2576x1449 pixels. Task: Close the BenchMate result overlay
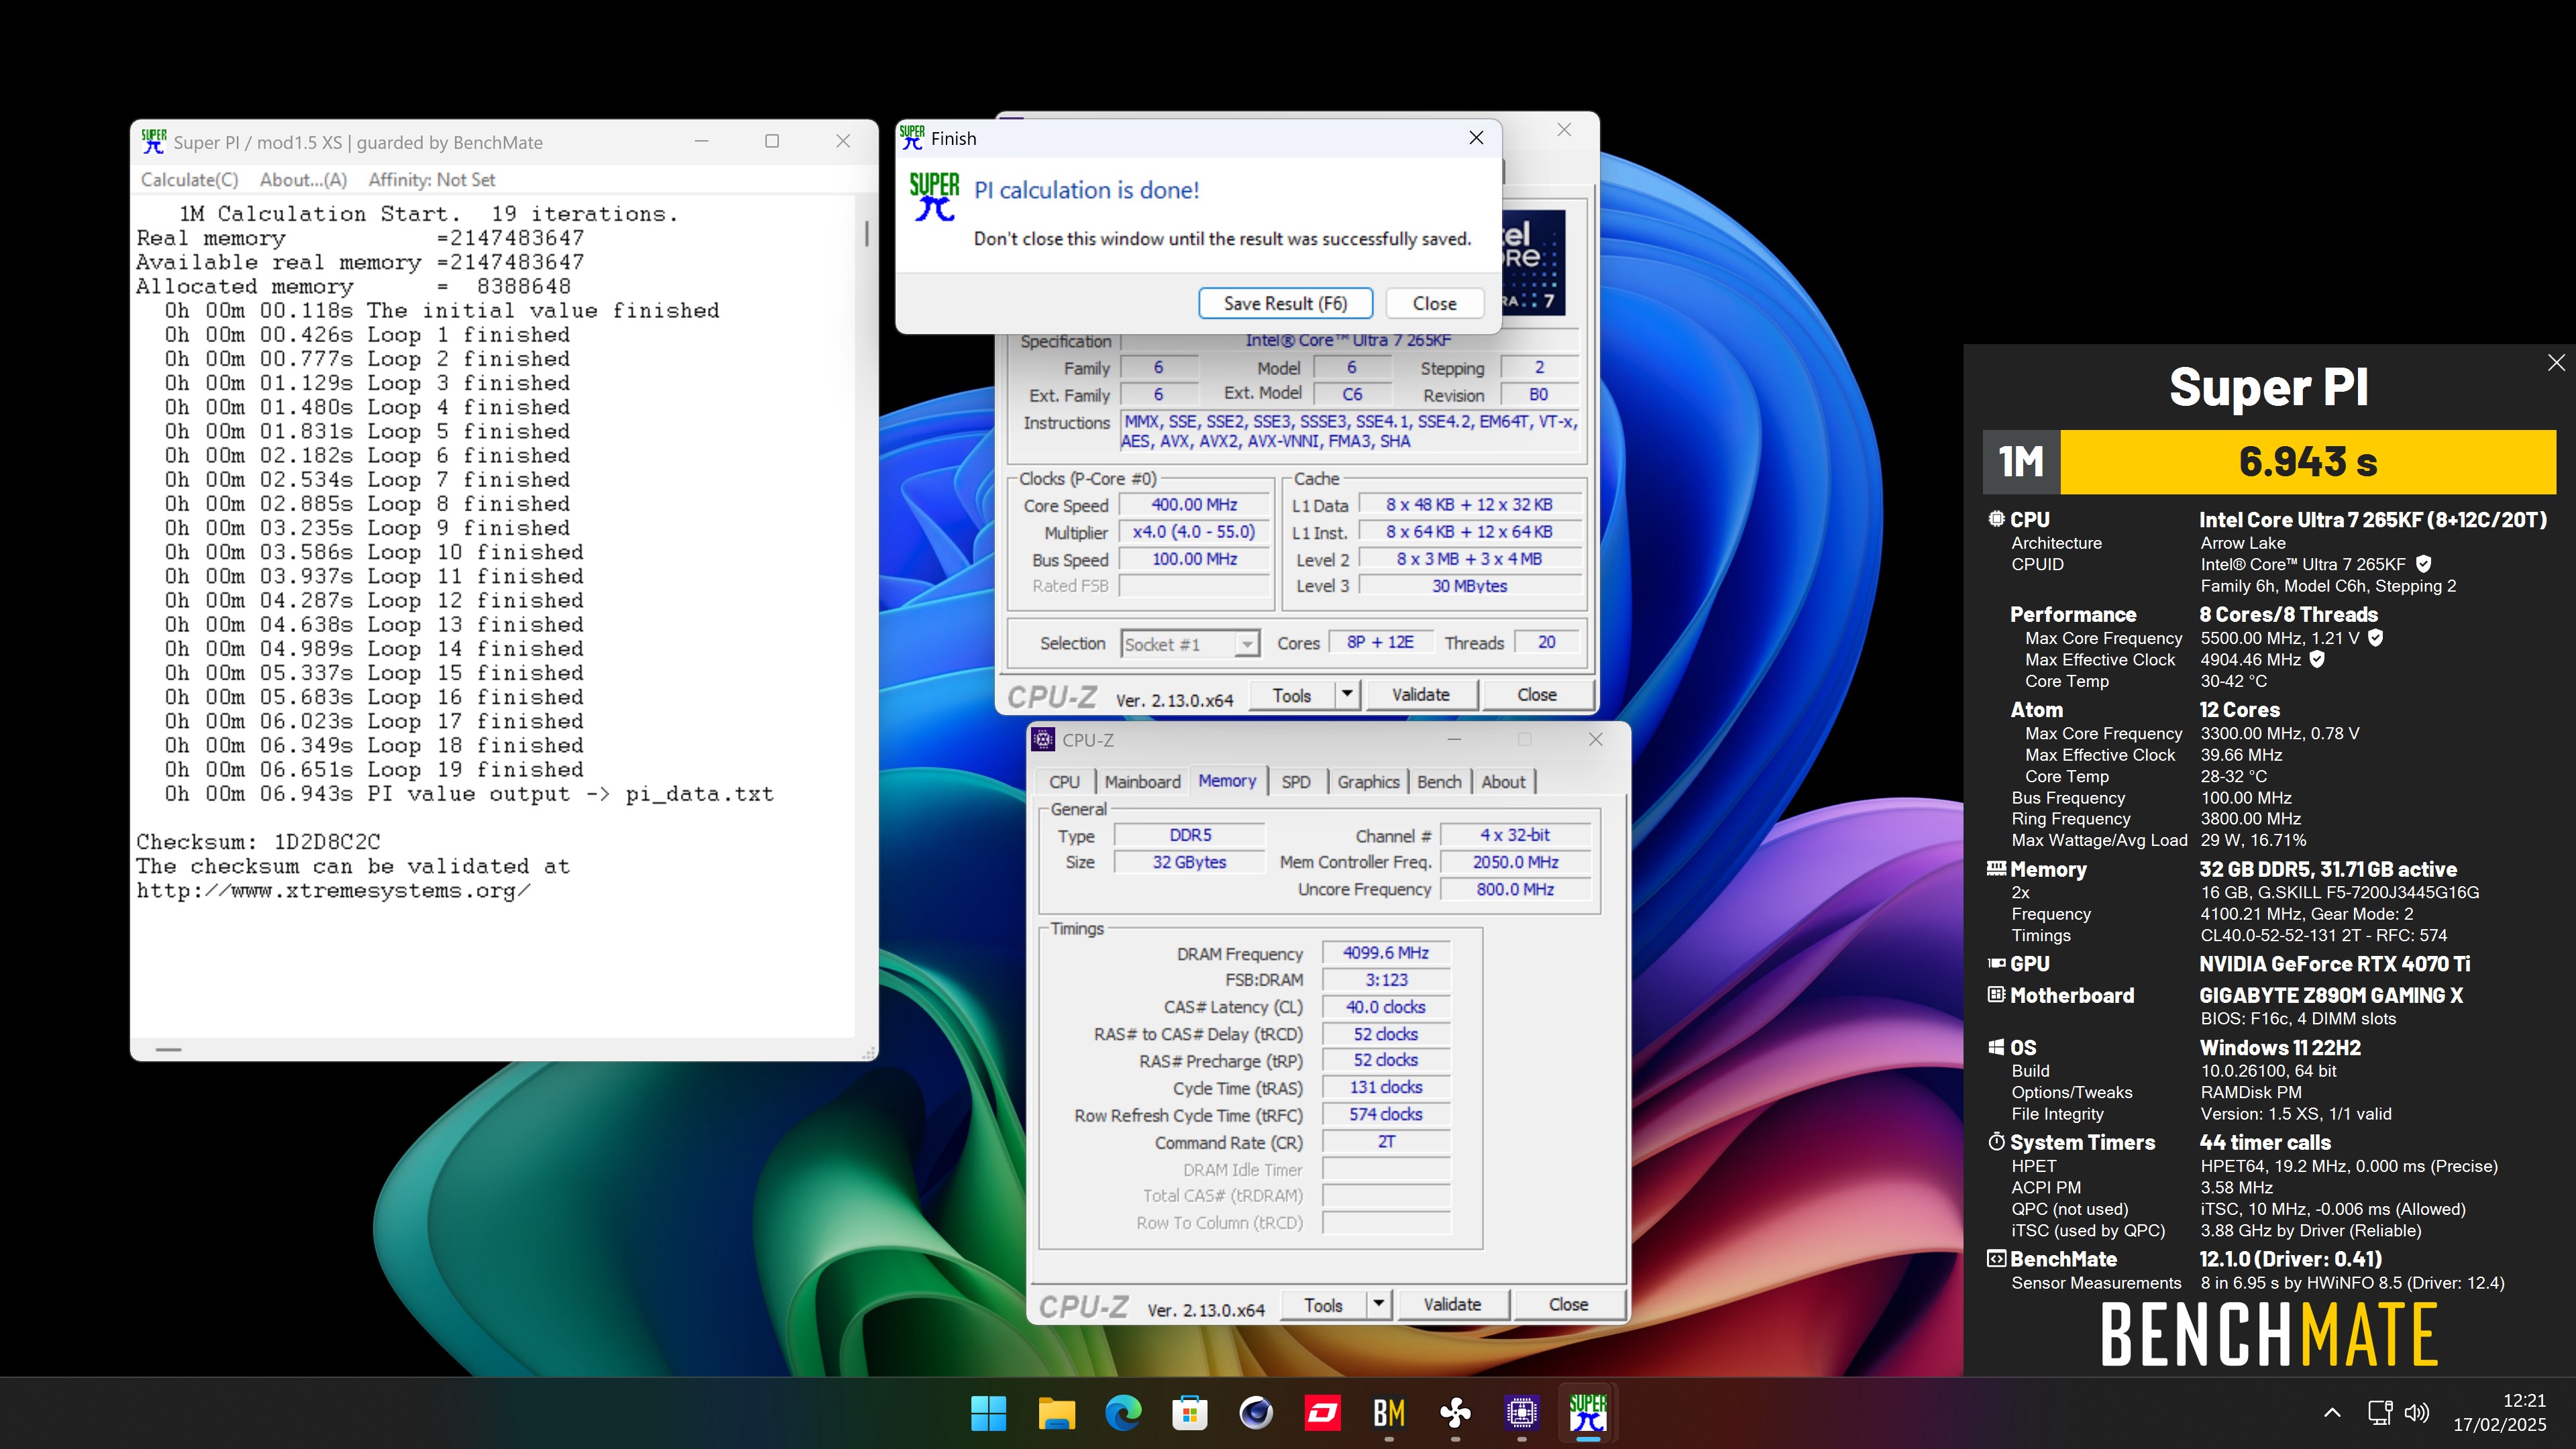tap(2556, 363)
